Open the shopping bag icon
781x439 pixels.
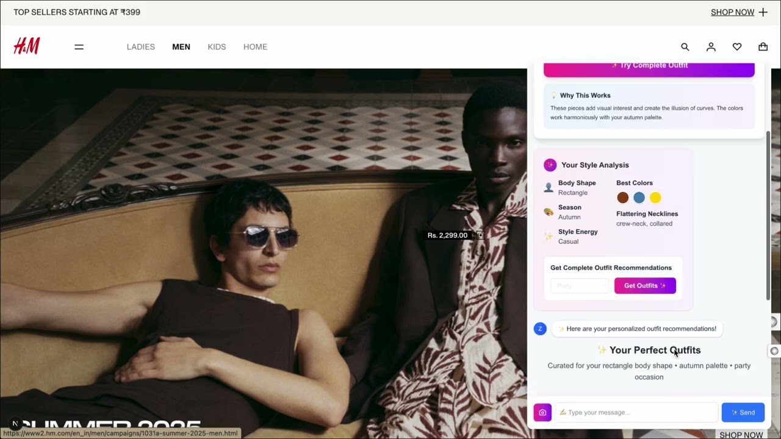click(x=763, y=47)
